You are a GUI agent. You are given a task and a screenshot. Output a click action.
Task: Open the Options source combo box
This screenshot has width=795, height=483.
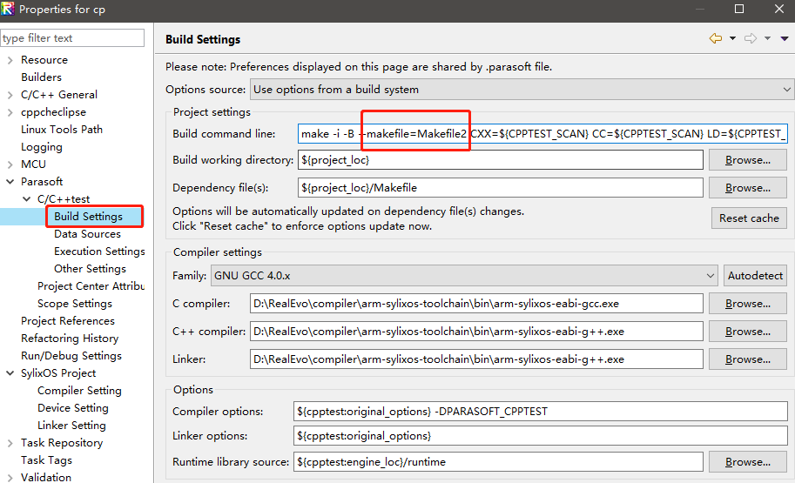[x=522, y=89]
